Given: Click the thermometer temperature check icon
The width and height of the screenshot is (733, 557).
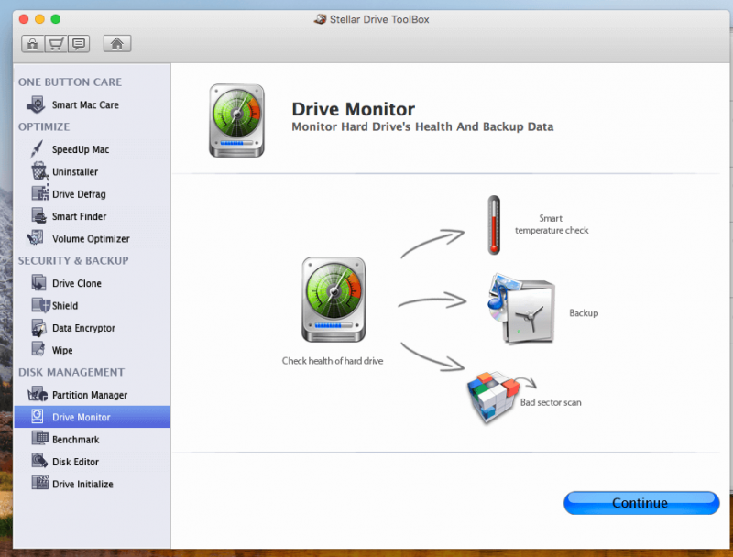Looking at the screenshot, I should click(494, 224).
